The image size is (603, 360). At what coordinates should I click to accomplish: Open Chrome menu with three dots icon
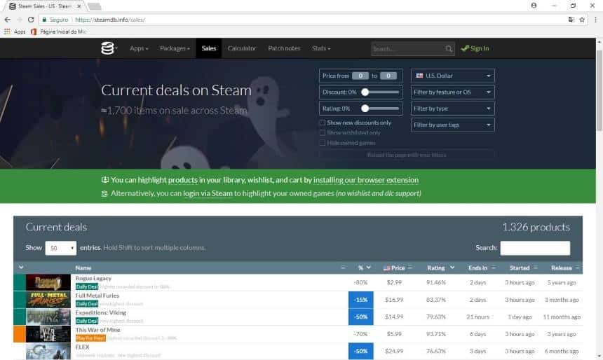pyautogui.click(x=596, y=20)
